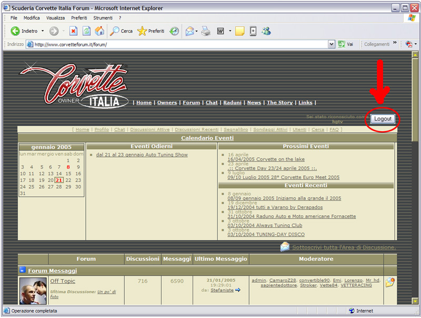
Task: Open the ? help menu
Action: 120,18
